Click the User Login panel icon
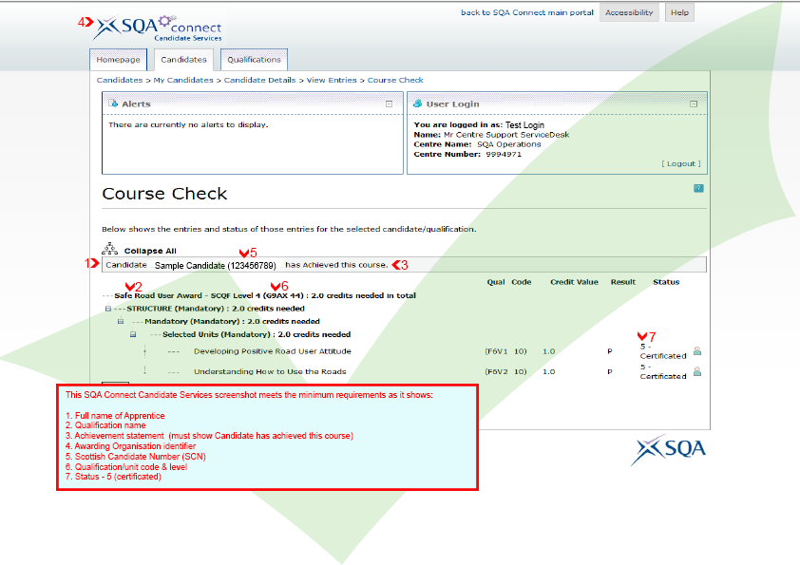 coord(418,104)
